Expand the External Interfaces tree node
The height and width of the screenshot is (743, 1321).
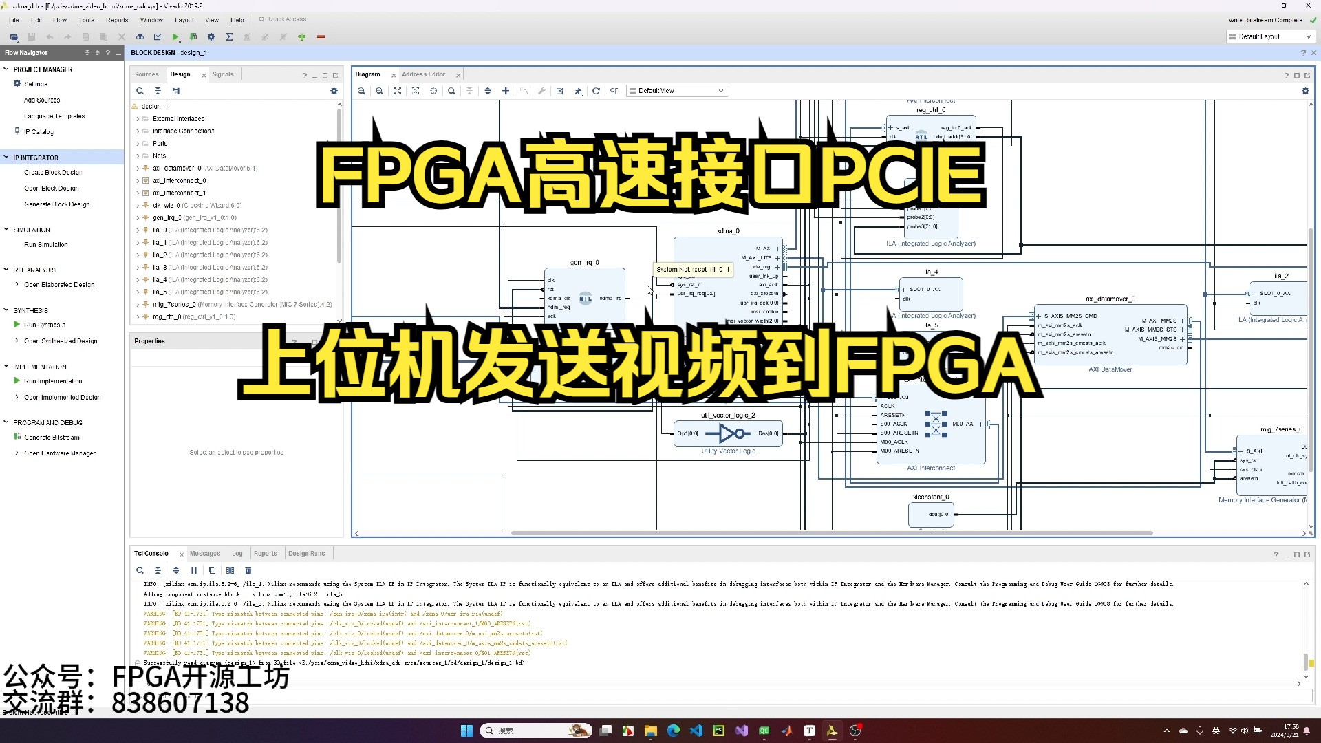pos(138,119)
